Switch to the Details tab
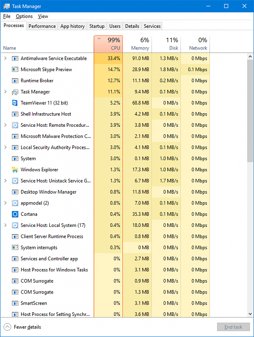Viewport: 254px width, 337px height. (132, 26)
